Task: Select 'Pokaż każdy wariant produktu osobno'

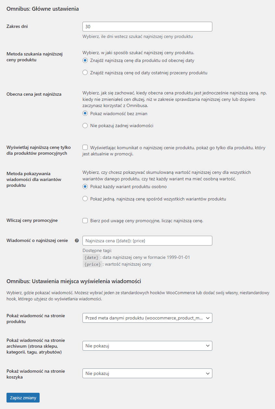Action: point(85,186)
